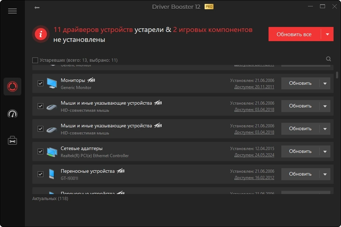Viewport: 341px width, 227px height.
Task: Click Realtek(R) PCI(e) Ethernet Controller text
Action: coord(94,156)
